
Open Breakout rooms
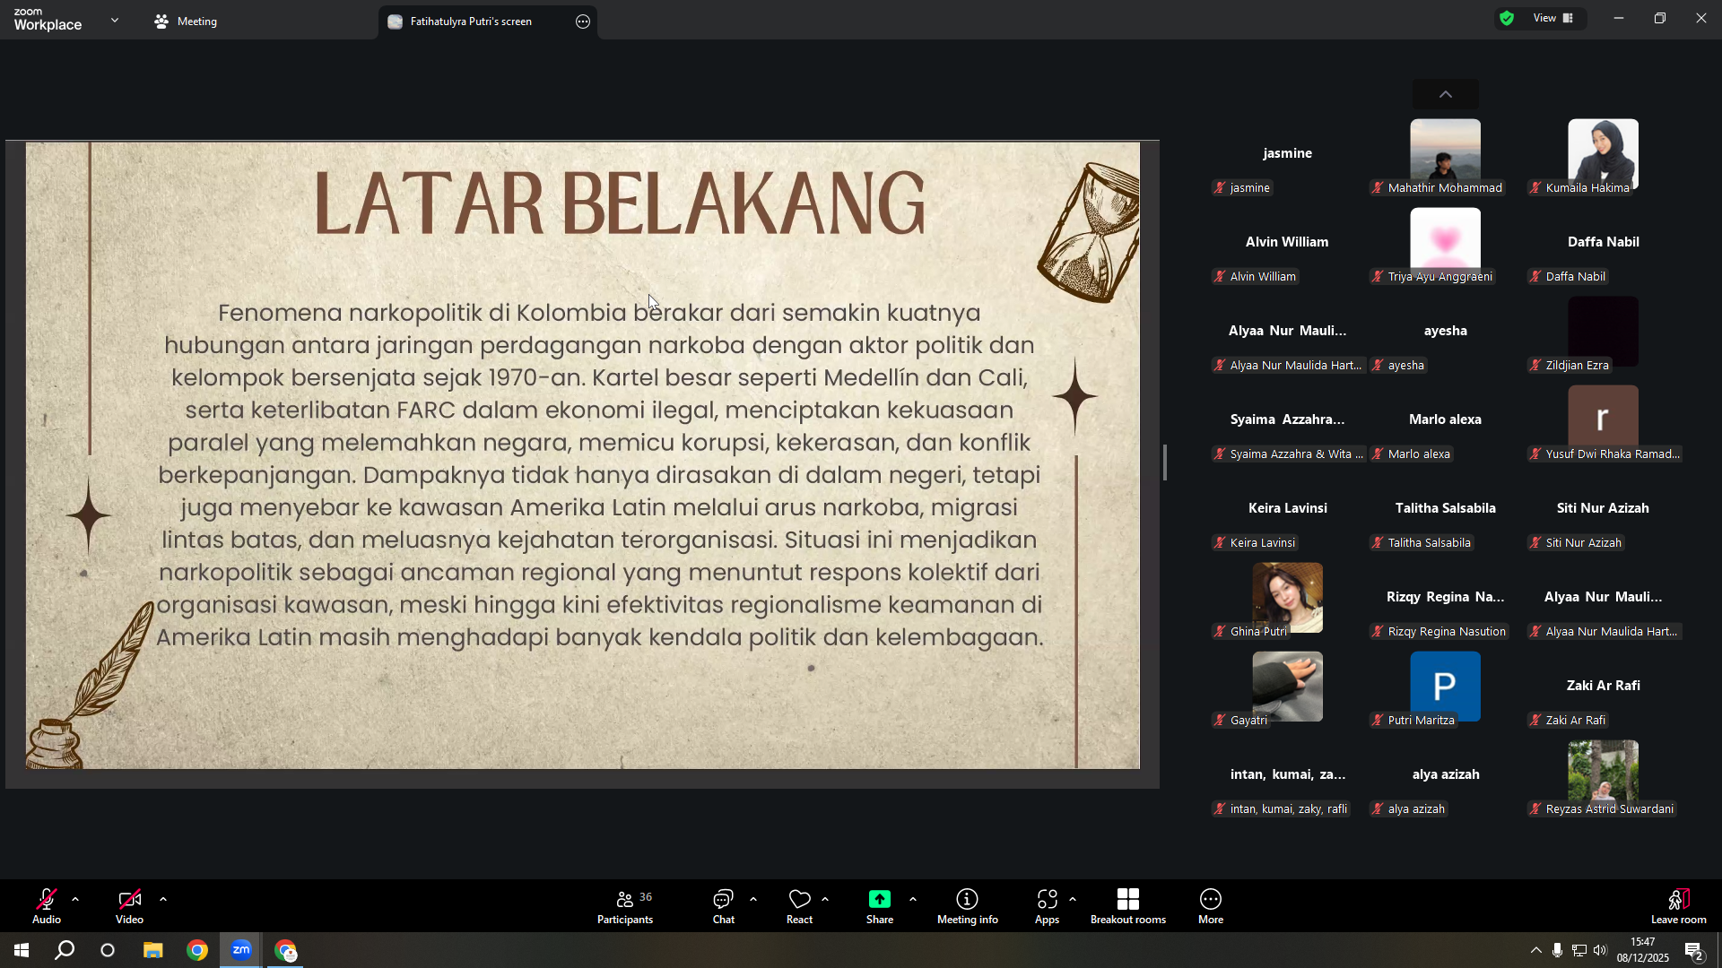click(x=1128, y=906)
